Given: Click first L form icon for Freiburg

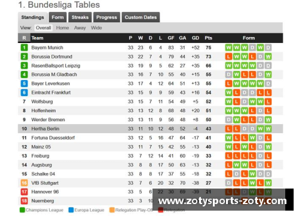Looking at the screenshot, I should 228,156.
